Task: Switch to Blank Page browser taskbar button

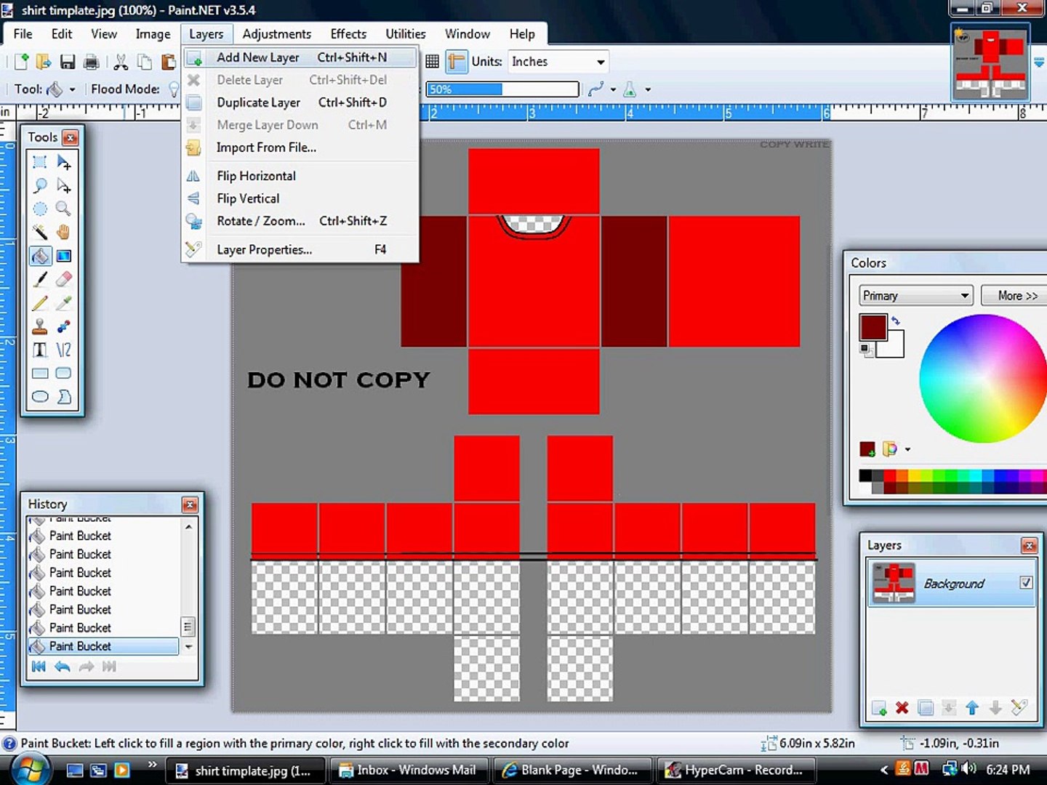Action: click(x=572, y=770)
